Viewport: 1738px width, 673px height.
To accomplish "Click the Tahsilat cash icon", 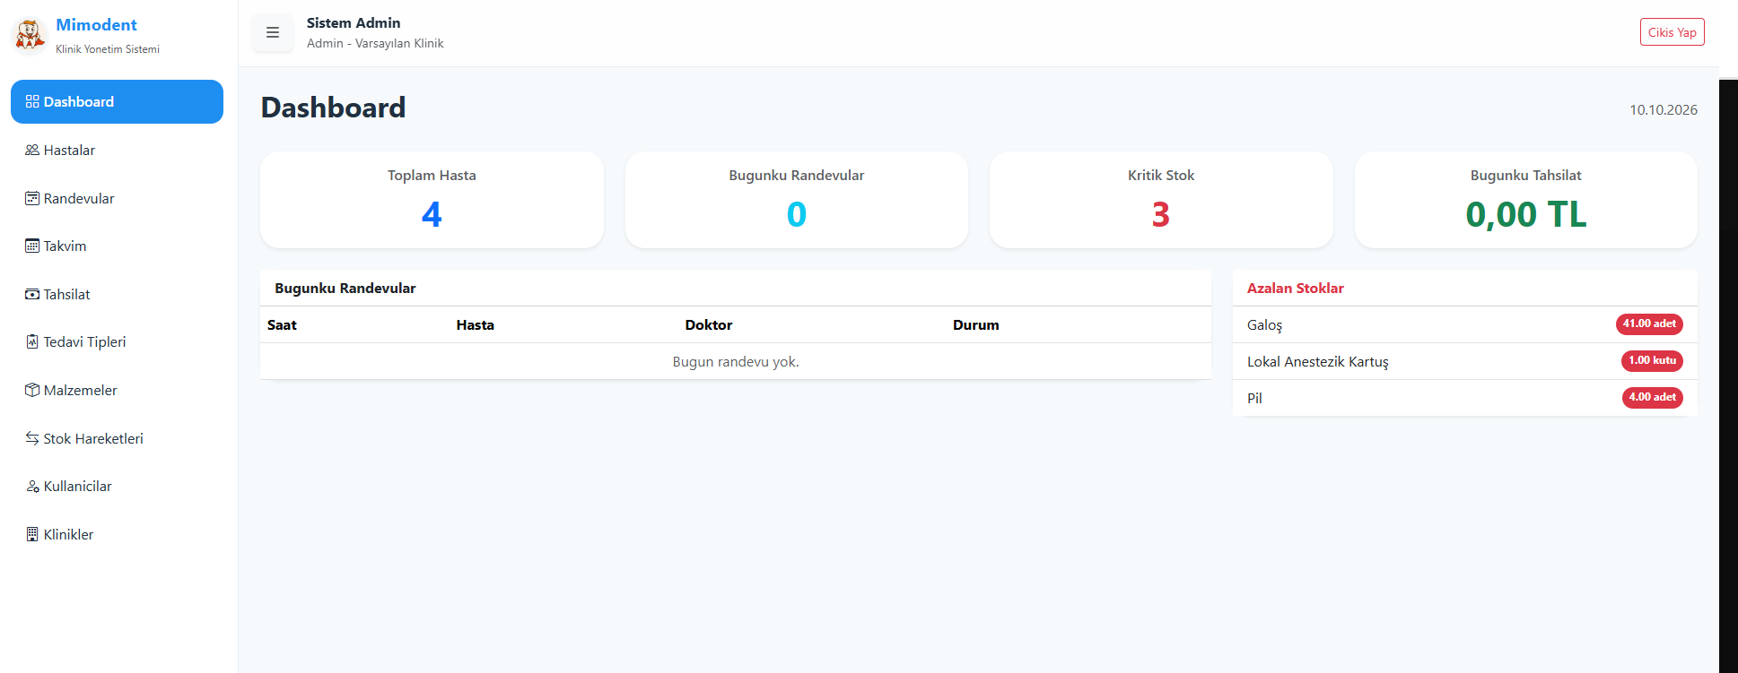I will 32,294.
